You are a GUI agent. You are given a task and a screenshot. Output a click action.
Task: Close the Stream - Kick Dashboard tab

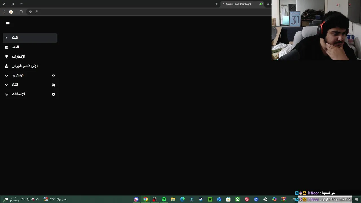tap(223, 4)
